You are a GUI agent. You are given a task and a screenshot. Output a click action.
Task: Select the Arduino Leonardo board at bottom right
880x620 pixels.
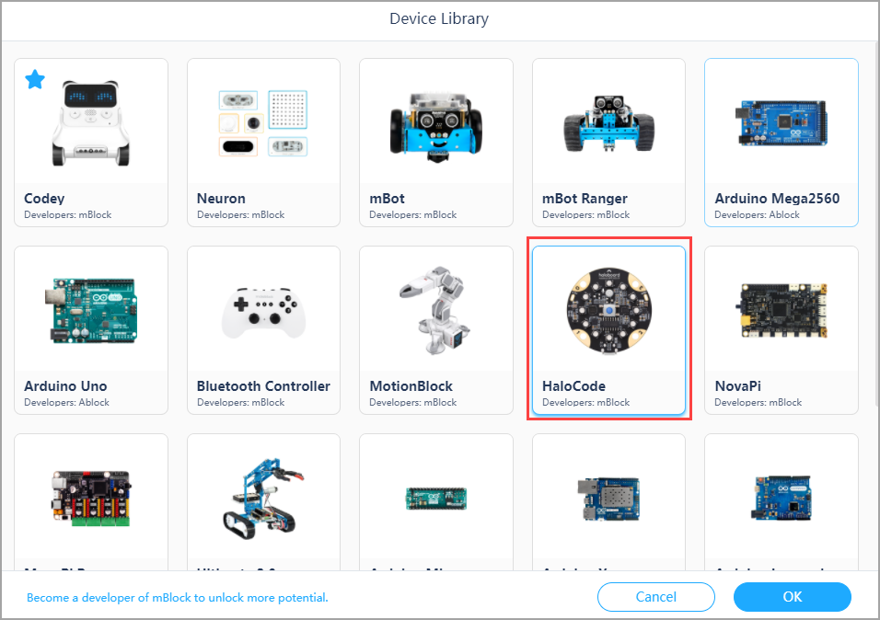tap(782, 503)
